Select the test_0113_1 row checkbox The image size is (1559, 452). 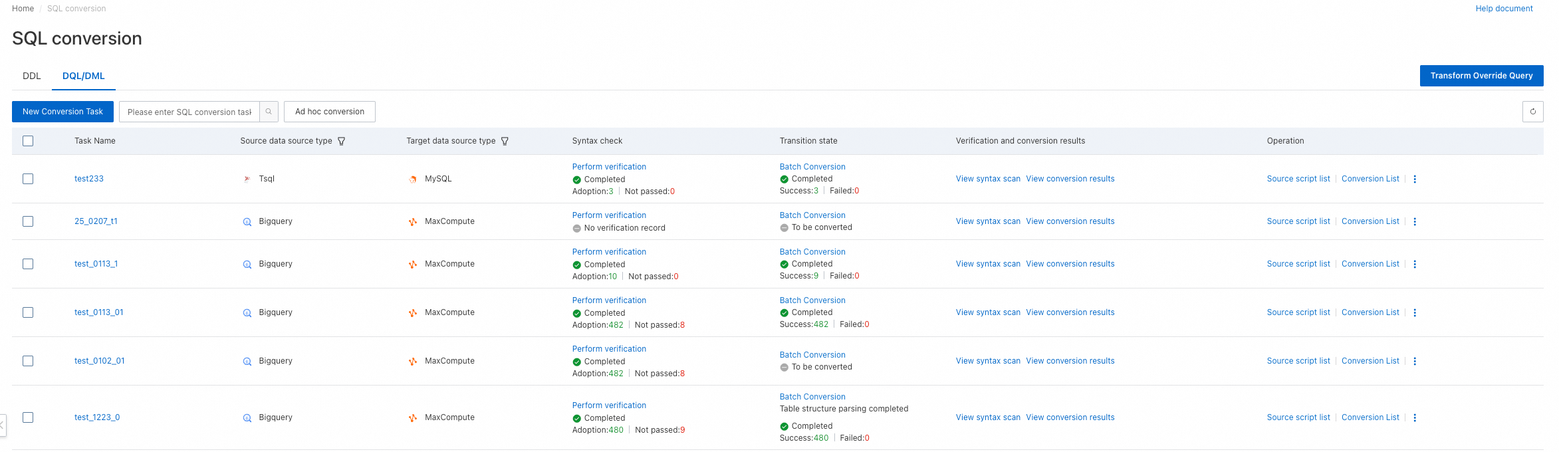point(28,264)
